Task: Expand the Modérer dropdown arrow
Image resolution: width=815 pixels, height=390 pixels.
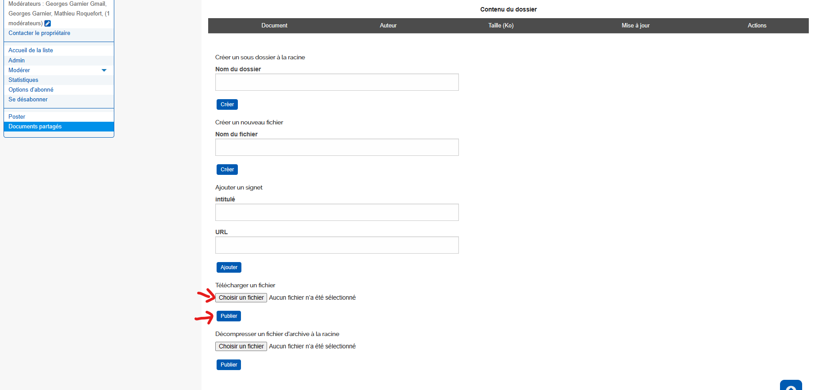Action: point(104,70)
